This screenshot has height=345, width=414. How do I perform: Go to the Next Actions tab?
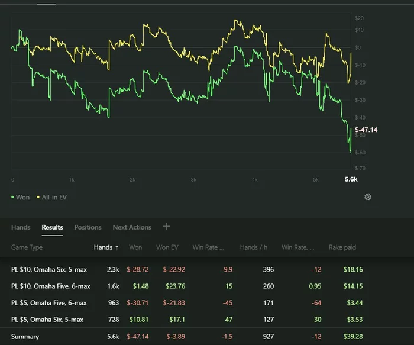pos(132,227)
